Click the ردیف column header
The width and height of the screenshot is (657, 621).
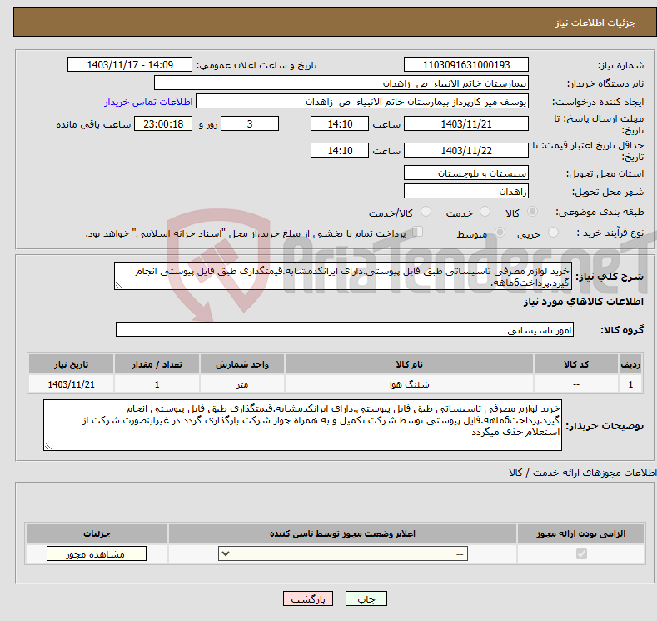[x=630, y=364]
